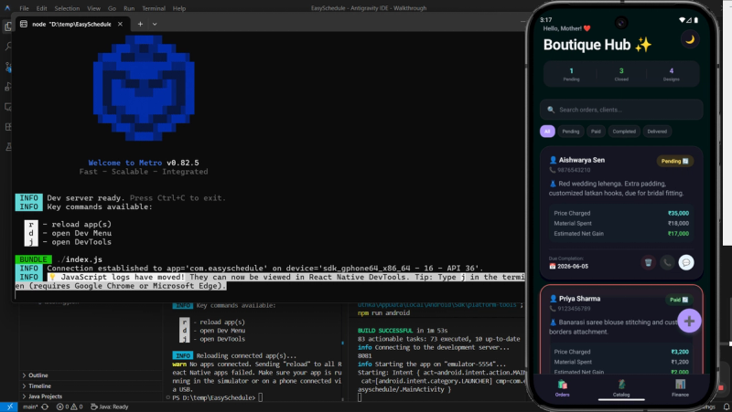Switch to the Finance bottom tab
The width and height of the screenshot is (732, 412).
pos(680,388)
